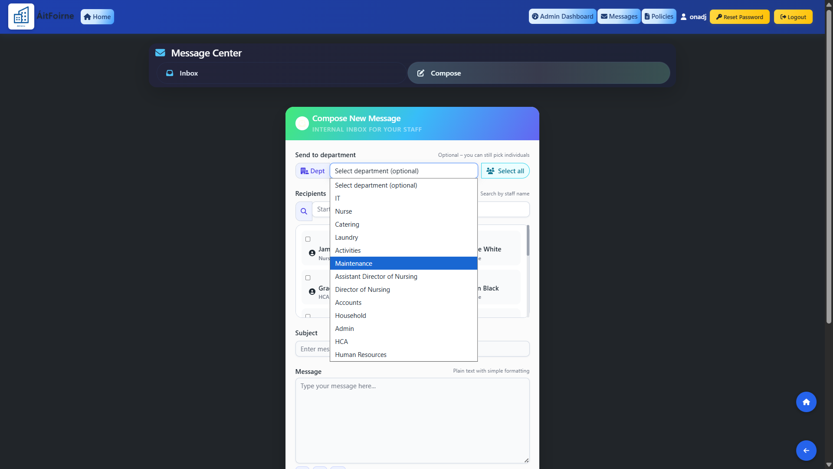The image size is (833, 469).
Task: Switch to the Inbox tab
Action: coord(282,73)
